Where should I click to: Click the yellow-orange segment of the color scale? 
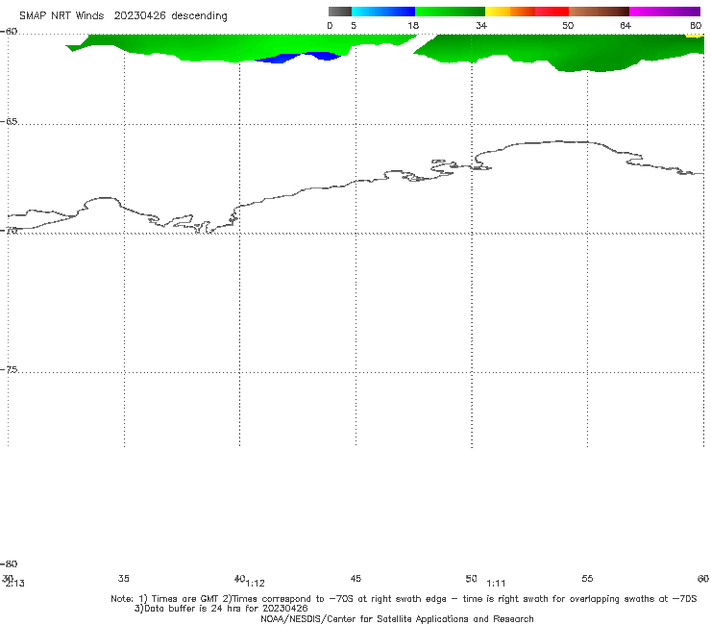coord(510,12)
